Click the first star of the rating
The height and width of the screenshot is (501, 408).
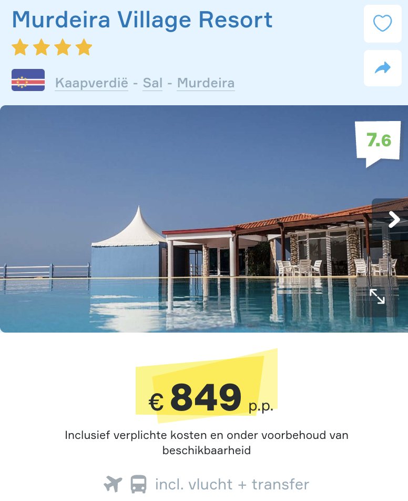point(21,47)
